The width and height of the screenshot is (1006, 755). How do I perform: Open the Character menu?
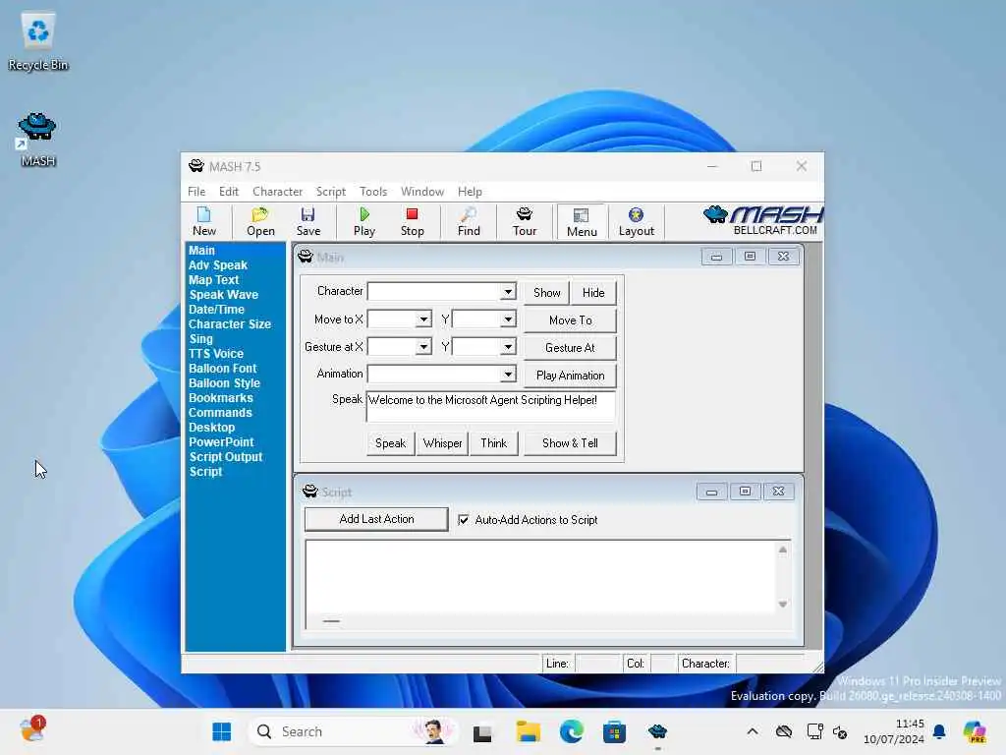(x=277, y=192)
